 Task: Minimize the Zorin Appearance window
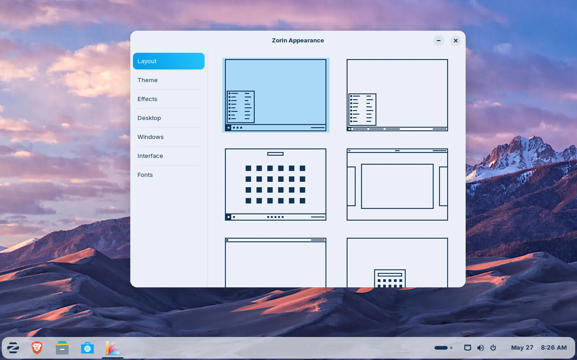(439, 41)
